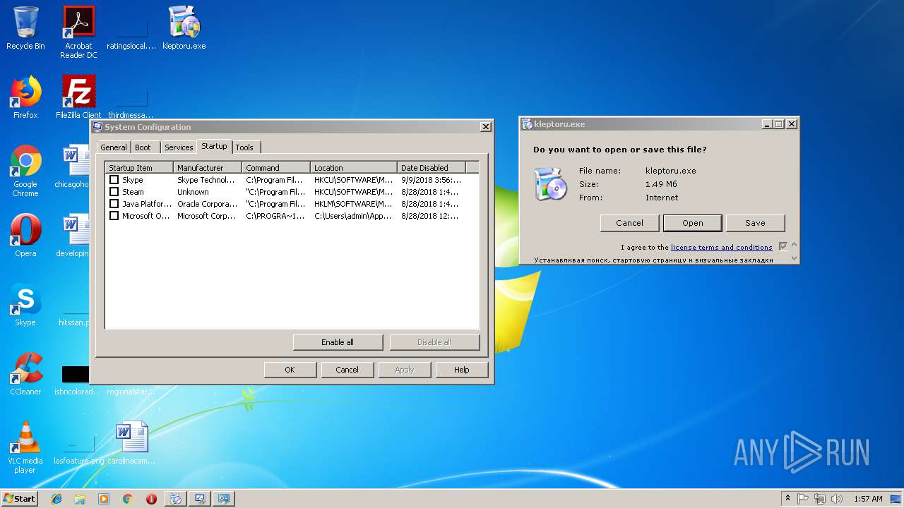
Task: Click the Chrome taskbar icon
Action: (x=127, y=499)
